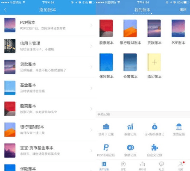
Task: Expand the 基金账本 row chevron
Action: click(x=91, y=88)
